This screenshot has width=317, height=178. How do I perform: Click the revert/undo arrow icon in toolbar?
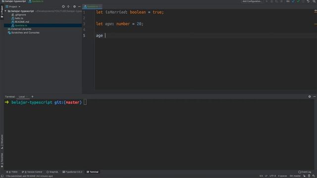(x=308, y=1)
